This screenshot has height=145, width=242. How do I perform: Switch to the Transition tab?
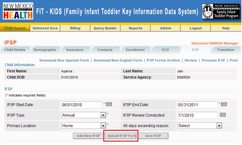tap(226, 50)
